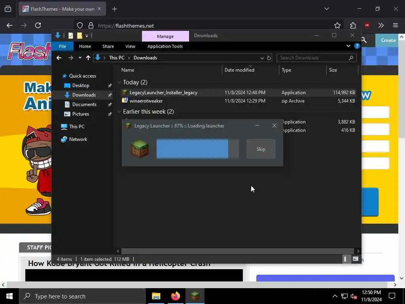
Task: Switch to the View ribbon tab
Action: (130, 46)
